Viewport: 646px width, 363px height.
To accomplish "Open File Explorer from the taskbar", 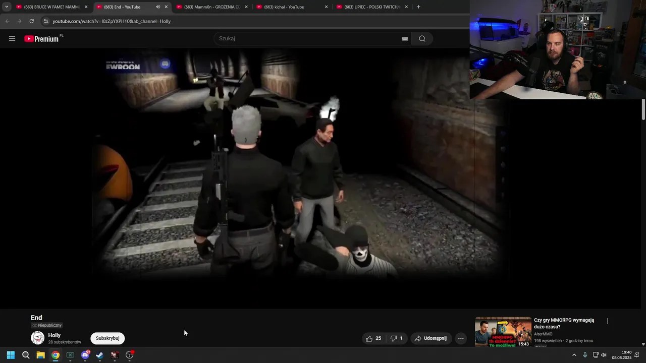I will pyautogui.click(x=40, y=355).
